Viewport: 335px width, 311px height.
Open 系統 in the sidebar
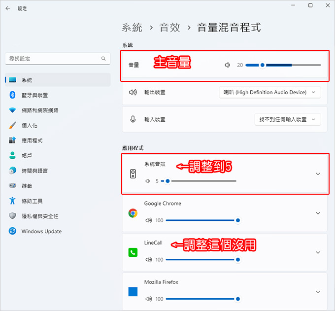pos(58,80)
